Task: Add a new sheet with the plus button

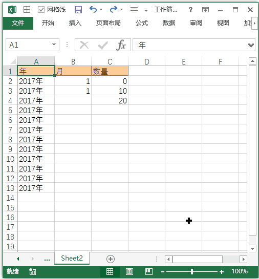Action: [111, 259]
